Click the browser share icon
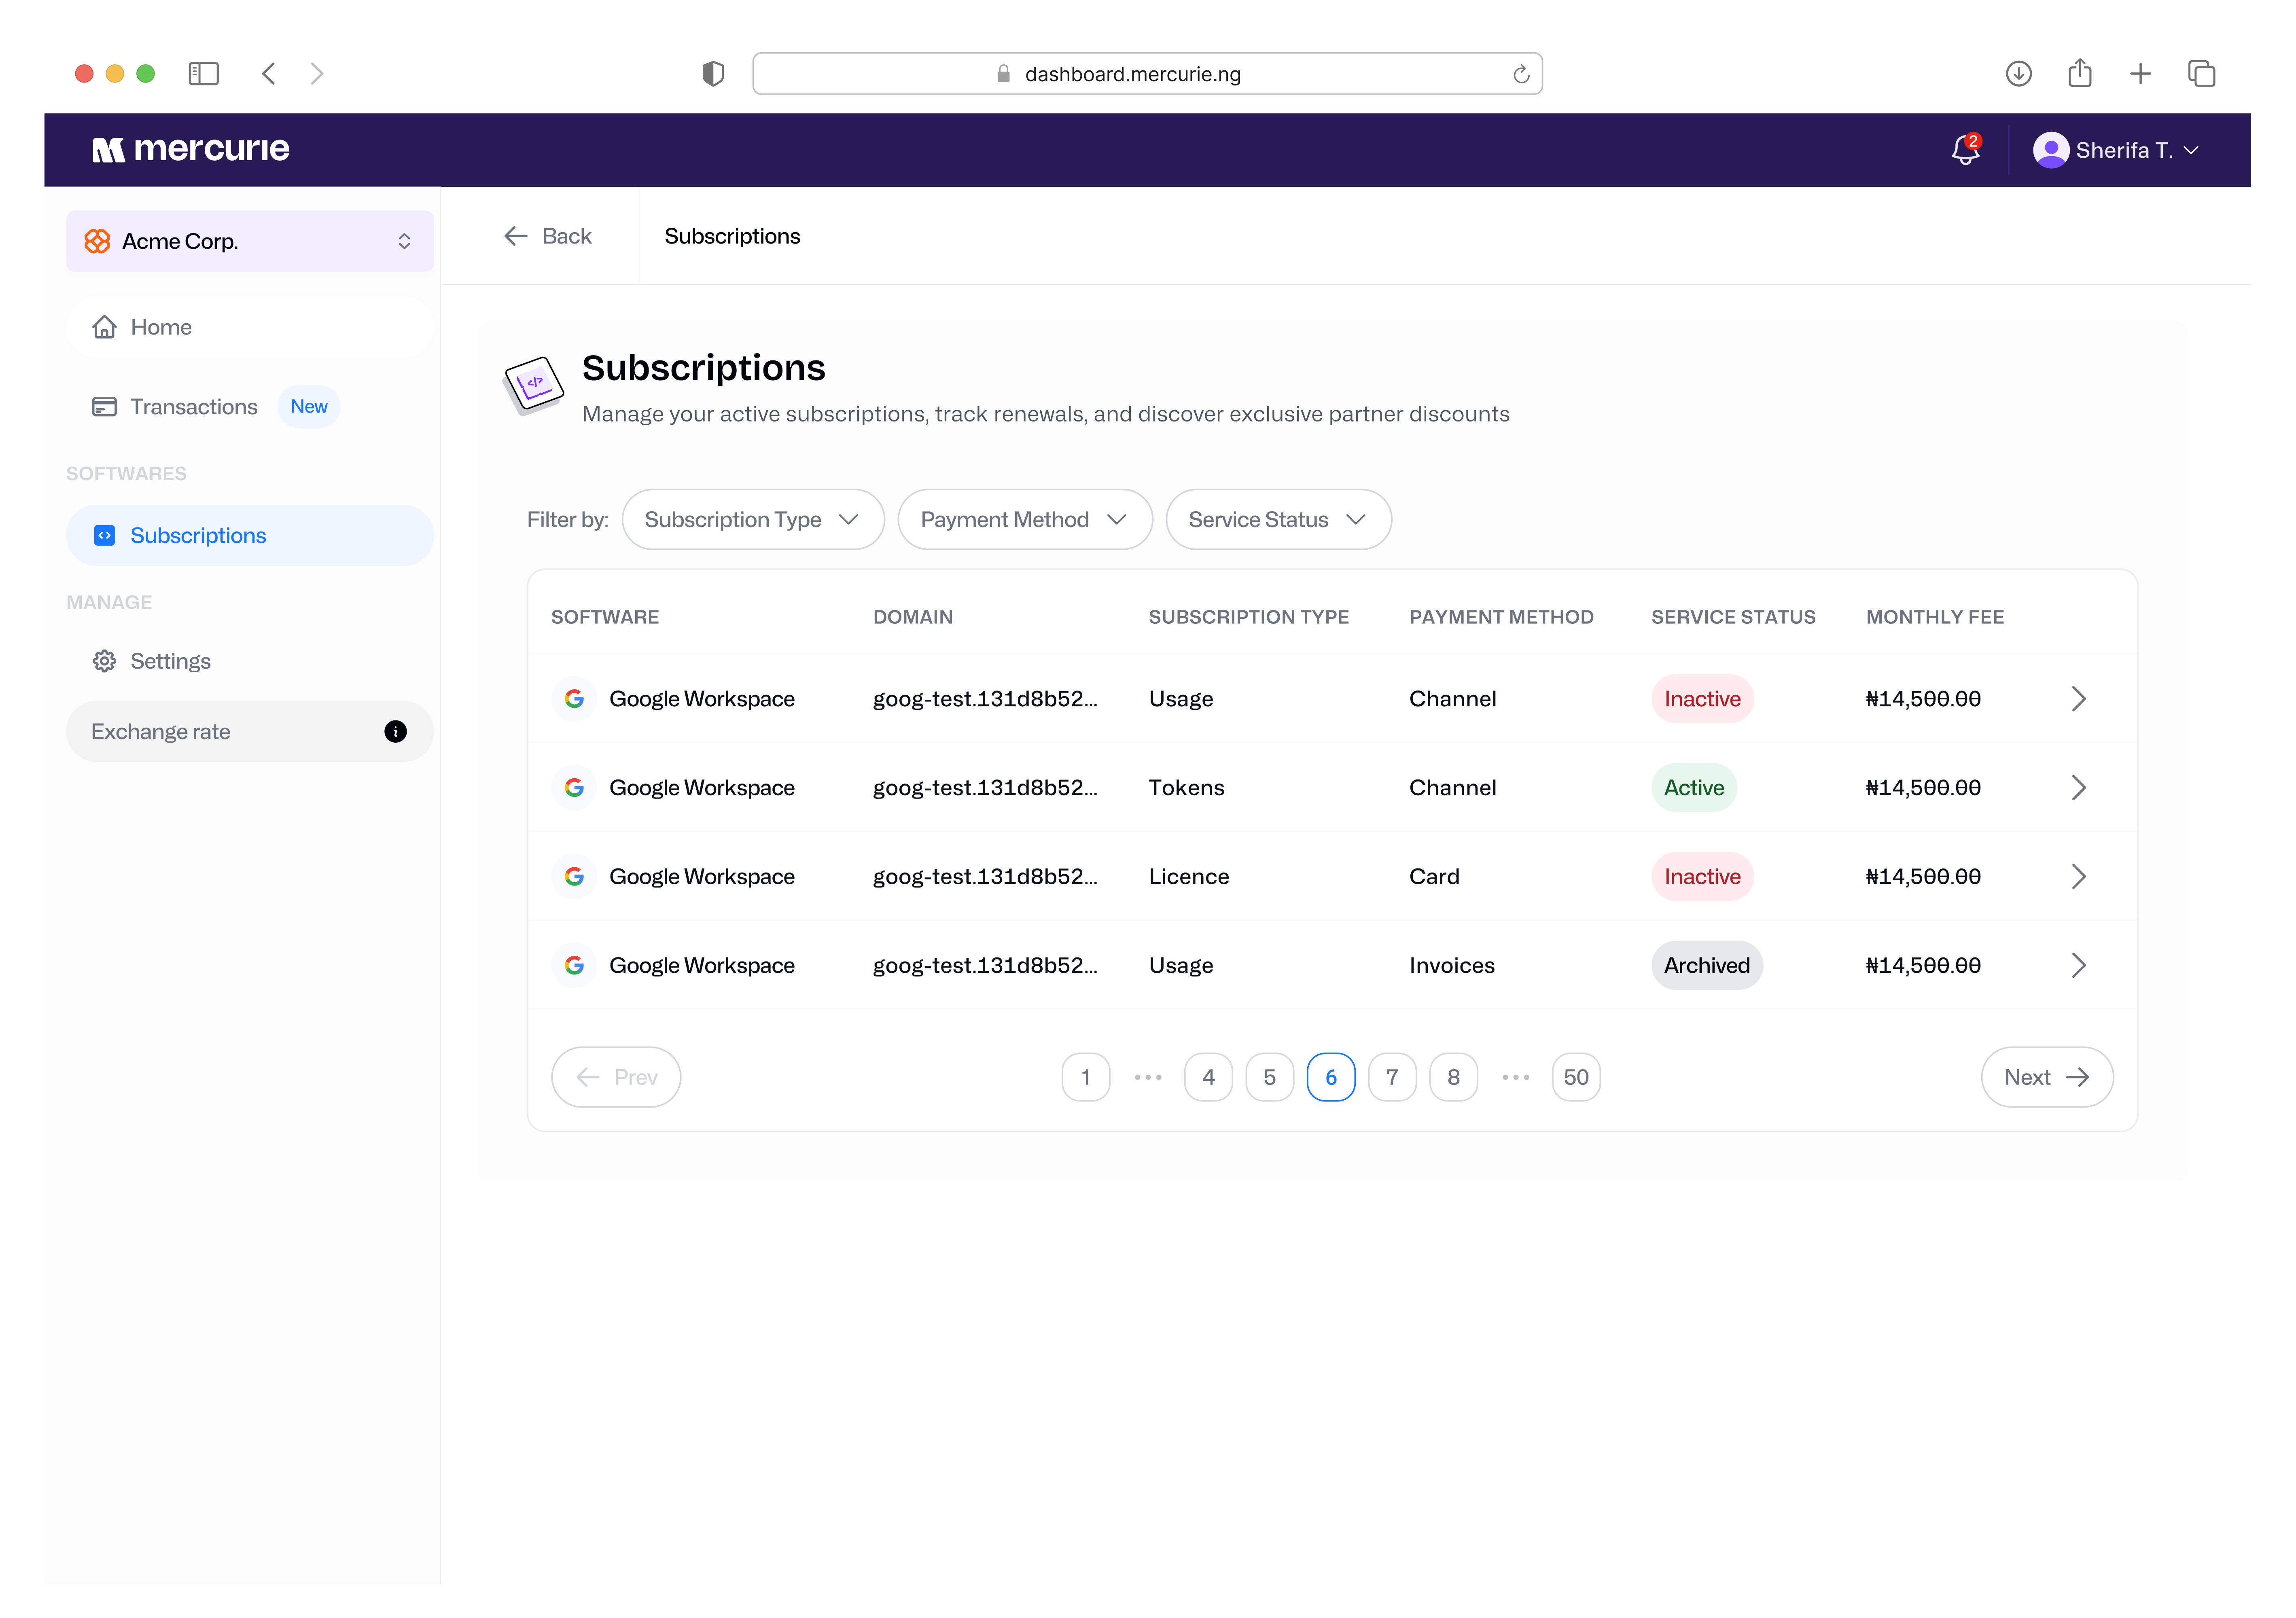The width and height of the screenshot is (2296, 1618). 2080,73
